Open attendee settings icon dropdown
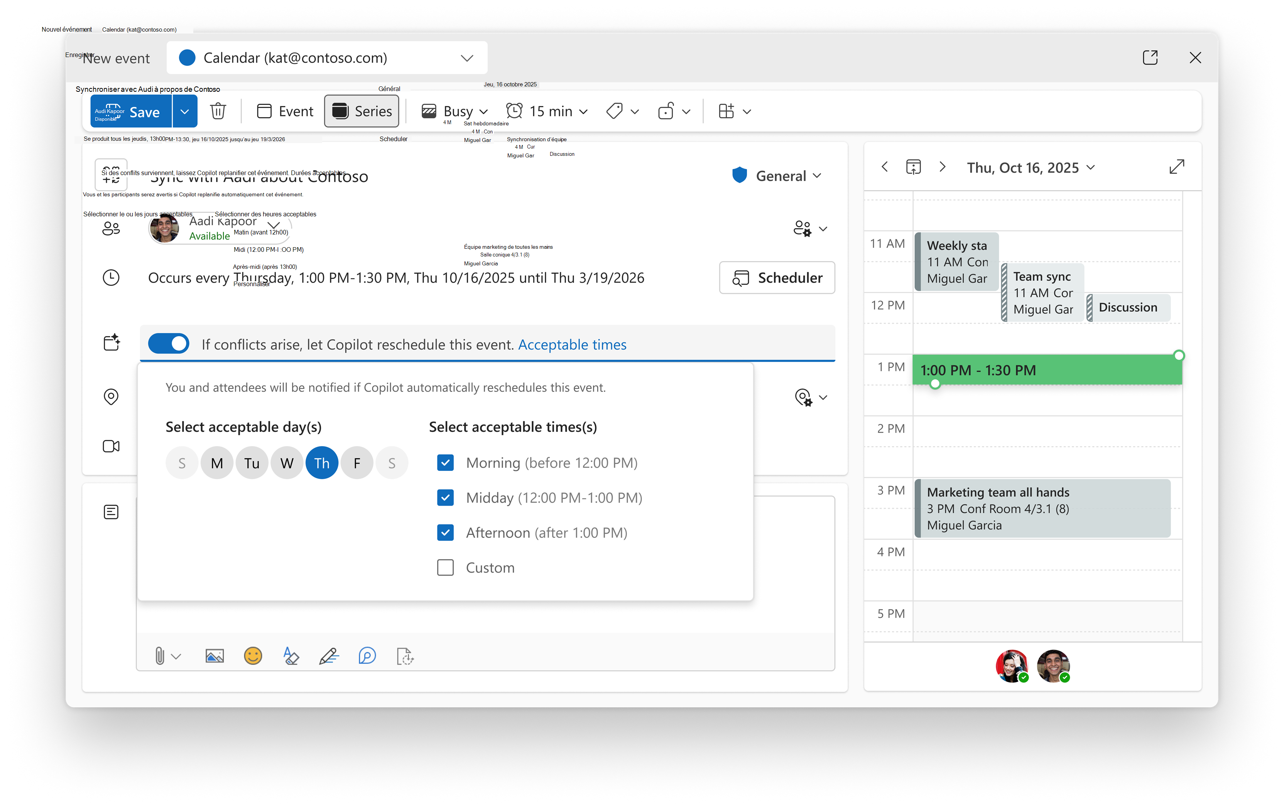This screenshot has width=1284, height=806. click(x=810, y=229)
